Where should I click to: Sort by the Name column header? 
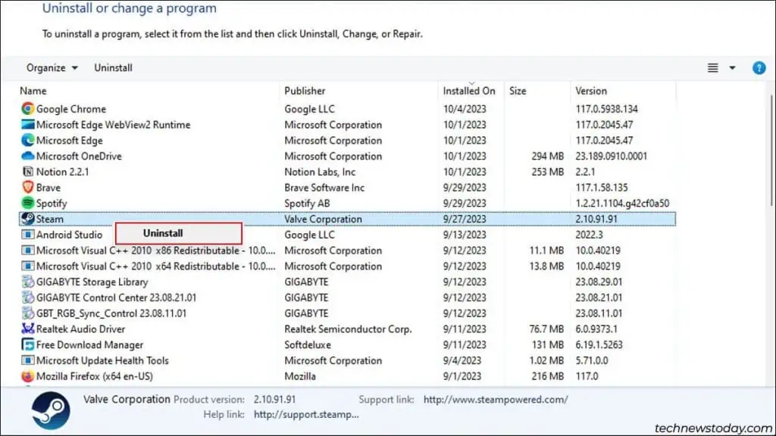[x=33, y=91]
